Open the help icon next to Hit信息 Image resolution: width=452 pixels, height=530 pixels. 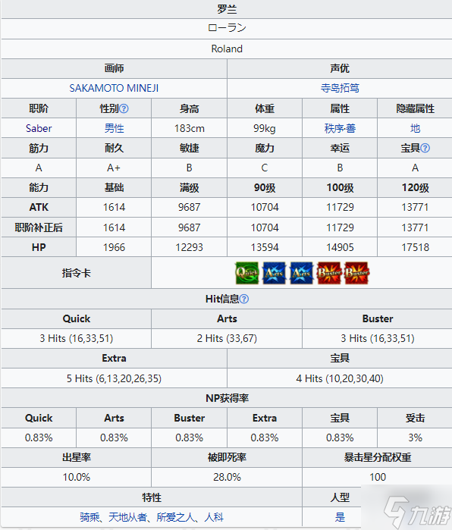(x=243, y=299)
